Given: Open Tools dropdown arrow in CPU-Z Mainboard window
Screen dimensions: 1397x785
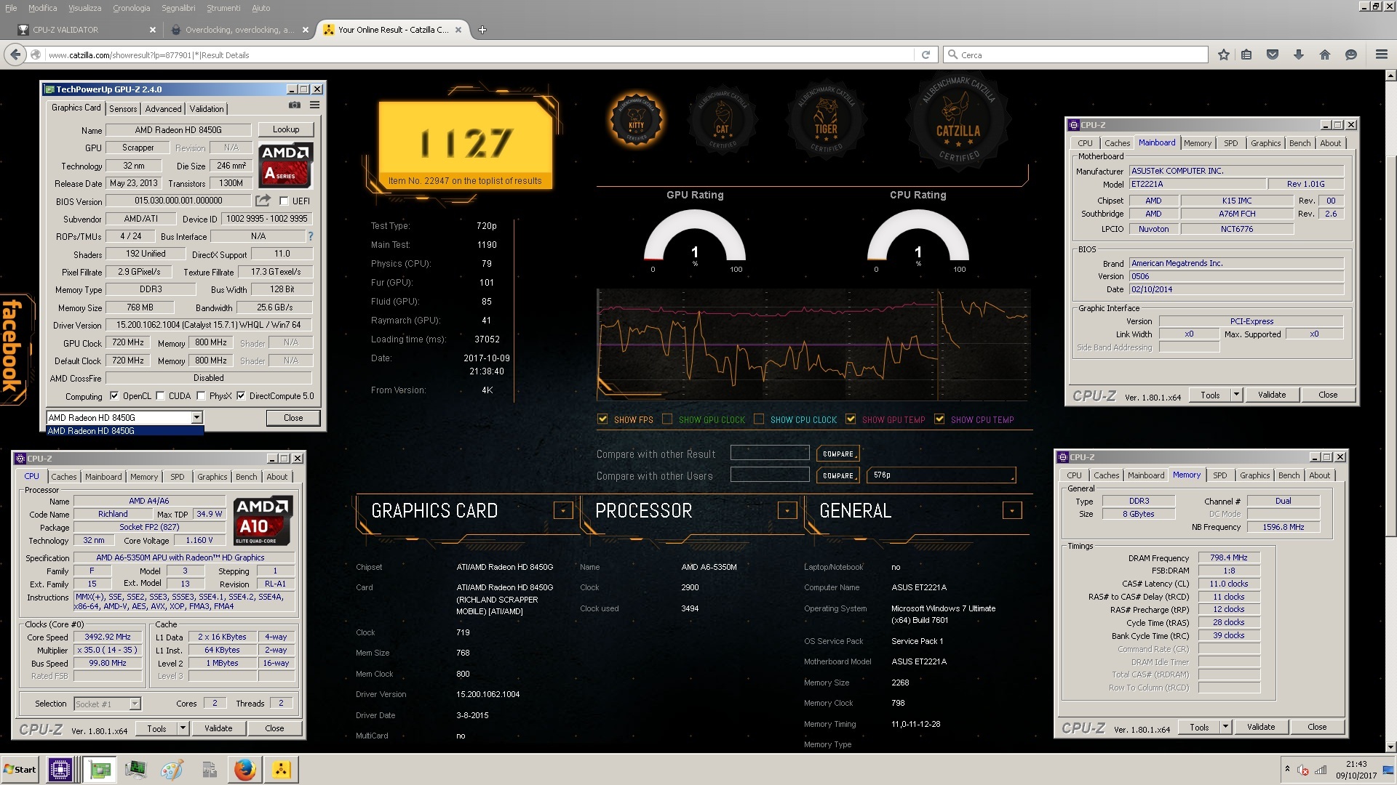Looking at the screenshot, I should click(1235, 395).
